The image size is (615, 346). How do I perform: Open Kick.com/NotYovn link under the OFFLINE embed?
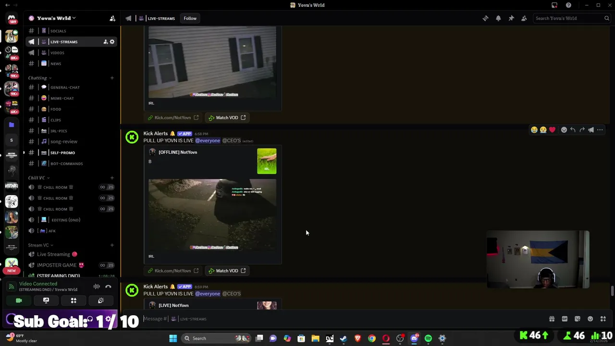[x=173, y=271]
